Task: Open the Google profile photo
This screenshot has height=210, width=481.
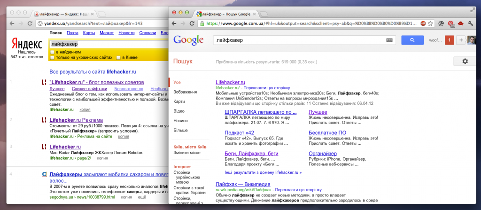Action: 472,40
